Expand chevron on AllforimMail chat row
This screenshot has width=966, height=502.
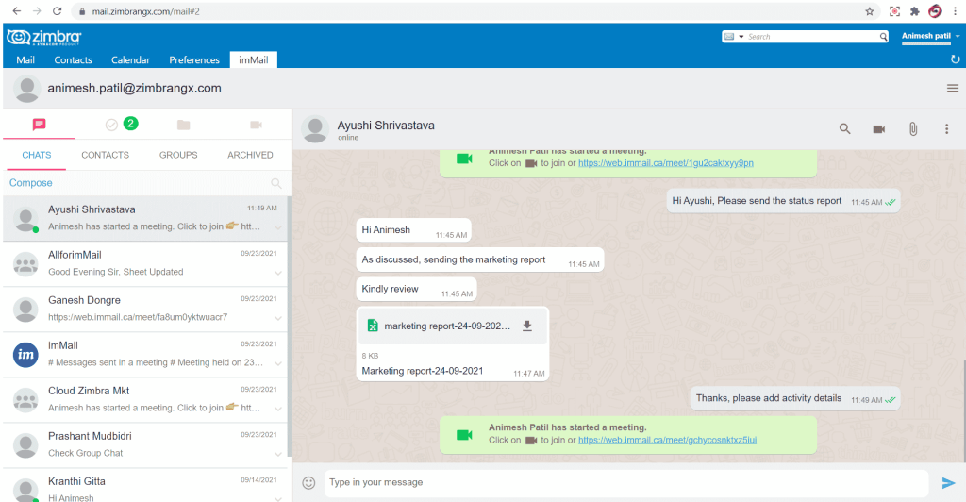pyautogui.click(x=278, y=273)
